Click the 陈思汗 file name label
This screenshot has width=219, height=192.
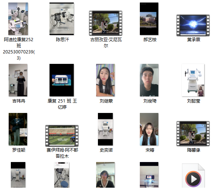(x=62, y=40)
